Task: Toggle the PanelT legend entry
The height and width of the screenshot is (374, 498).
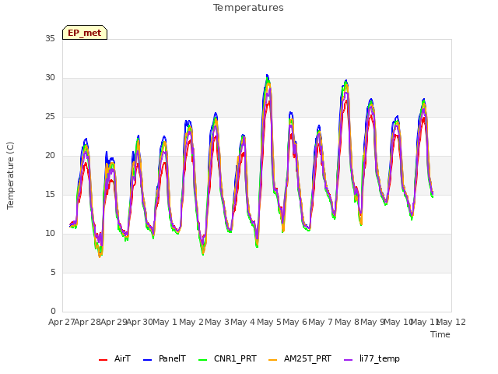Action: 164,358
